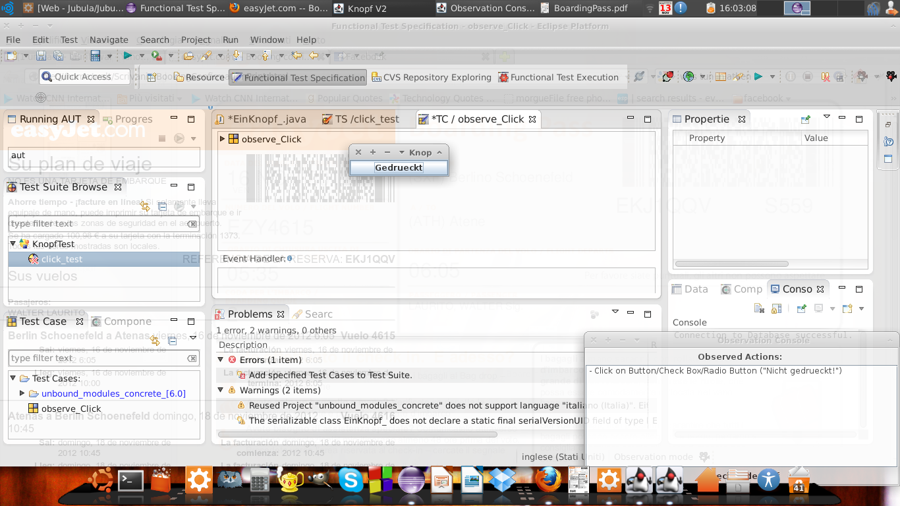Image resolution: width=900 pixels, height=506 pixels.
Task: Expand the observe_Click editor node
Action: [x=222, y=139]
